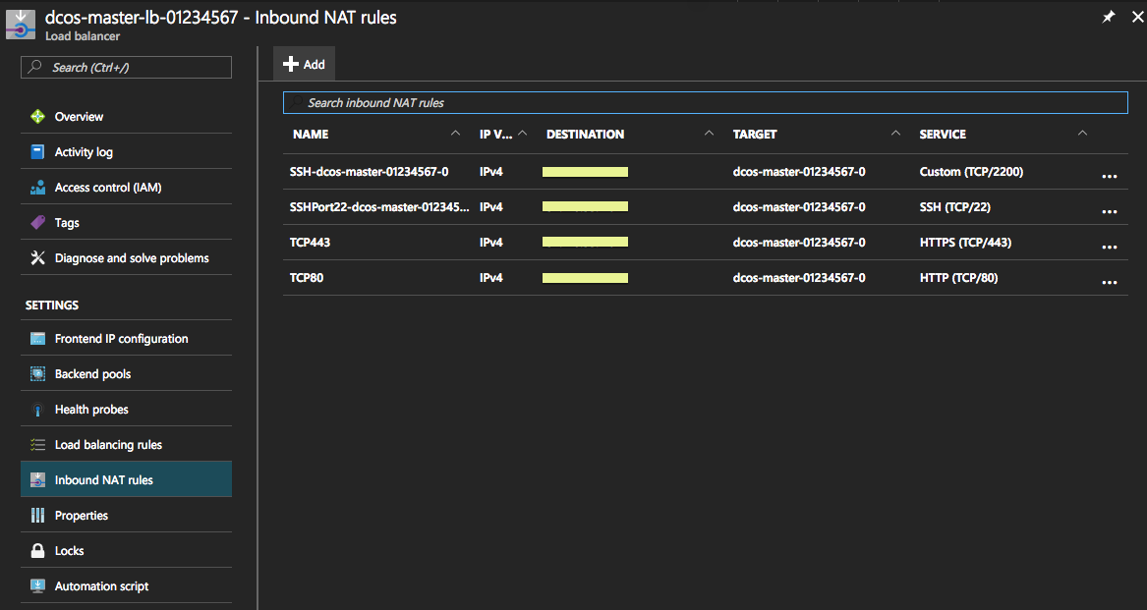The image size is (1147, 610).
Task: Open Frontend IP configuration icon
Action: [37, 339]
